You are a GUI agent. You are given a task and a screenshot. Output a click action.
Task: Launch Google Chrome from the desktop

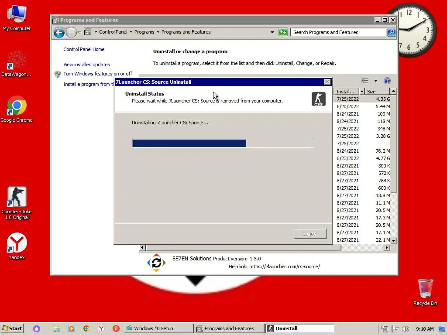(17, 109)
